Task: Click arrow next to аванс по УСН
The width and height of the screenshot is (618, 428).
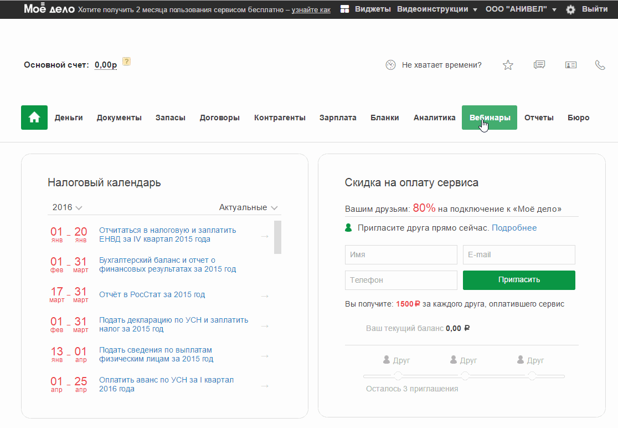Action: [265, 386]
